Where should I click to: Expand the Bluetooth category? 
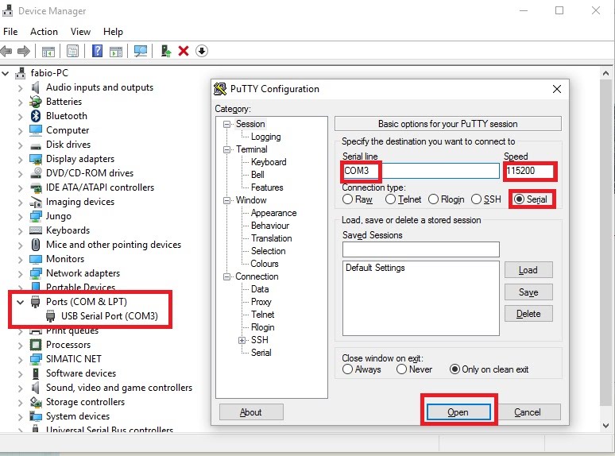click(x=21, y=116)
